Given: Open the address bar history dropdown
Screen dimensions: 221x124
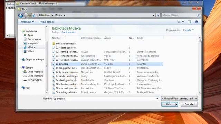Looking at the screenshot, I should click(153, 15).
